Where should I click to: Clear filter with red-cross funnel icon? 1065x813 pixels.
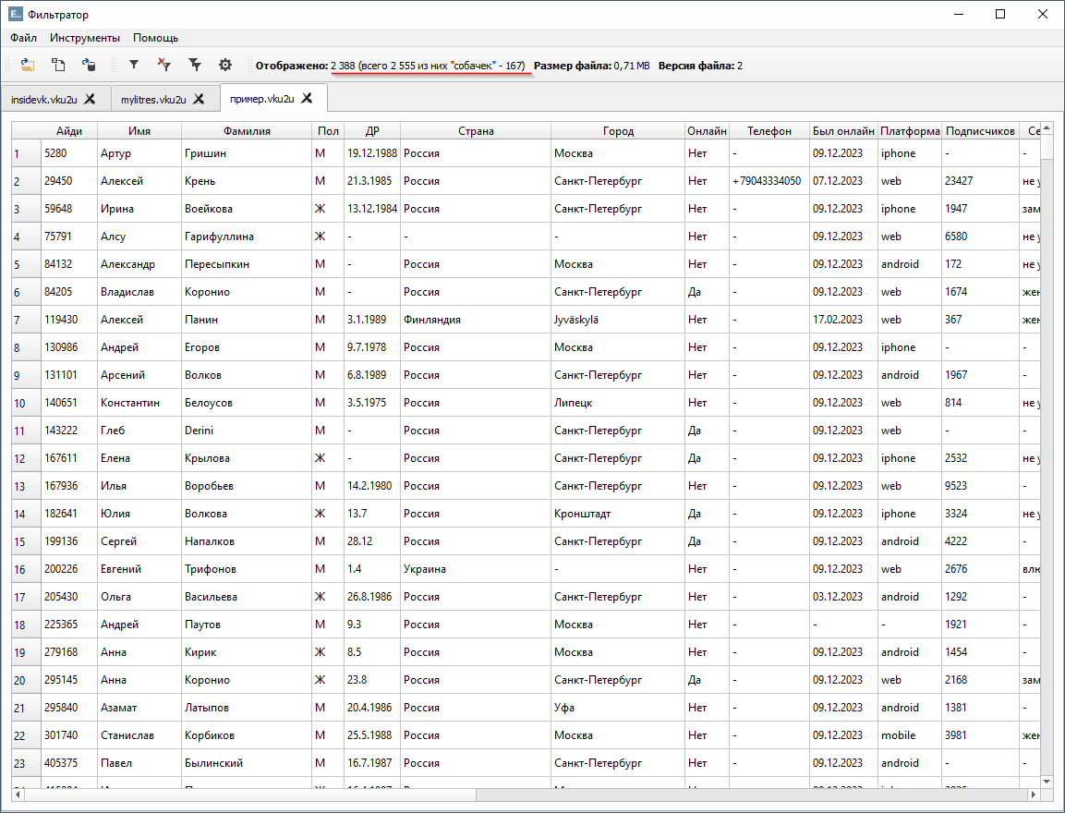click(163, 66)
